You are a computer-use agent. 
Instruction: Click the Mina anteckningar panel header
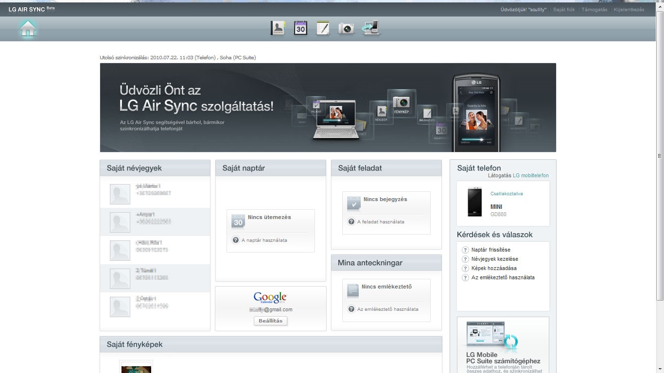[386, 263]
